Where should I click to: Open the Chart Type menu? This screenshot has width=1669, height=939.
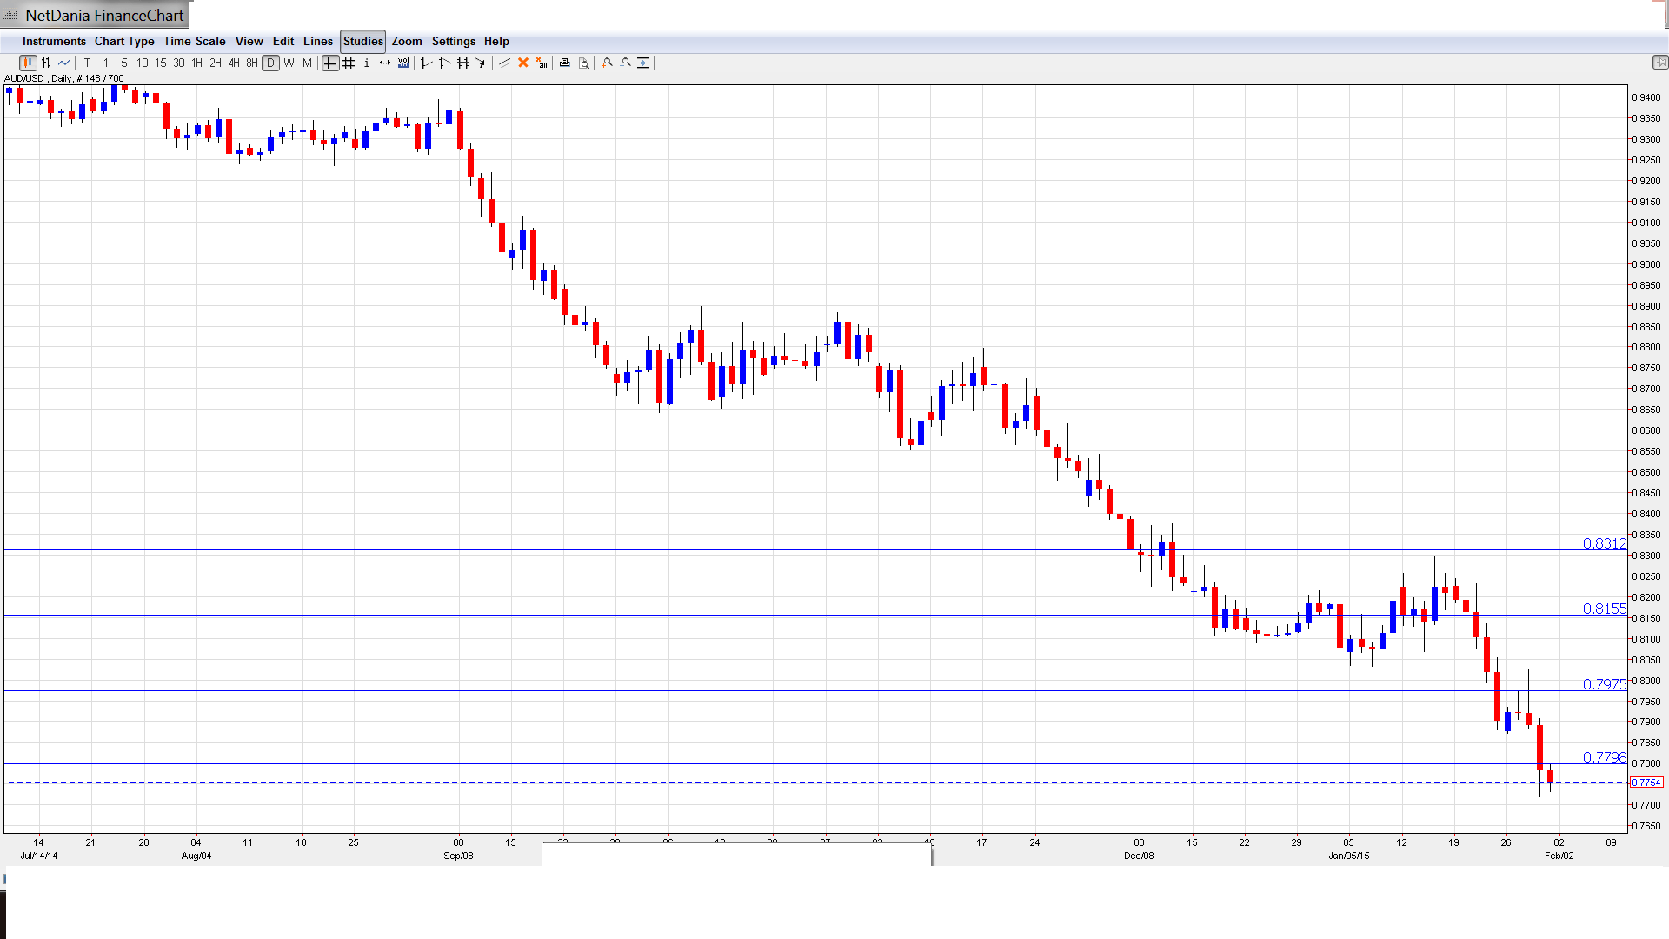pos(124,41)
